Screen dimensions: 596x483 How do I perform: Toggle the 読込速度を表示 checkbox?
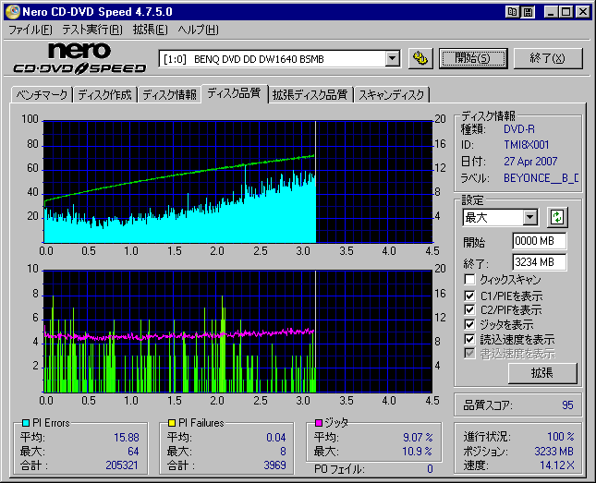470,339
